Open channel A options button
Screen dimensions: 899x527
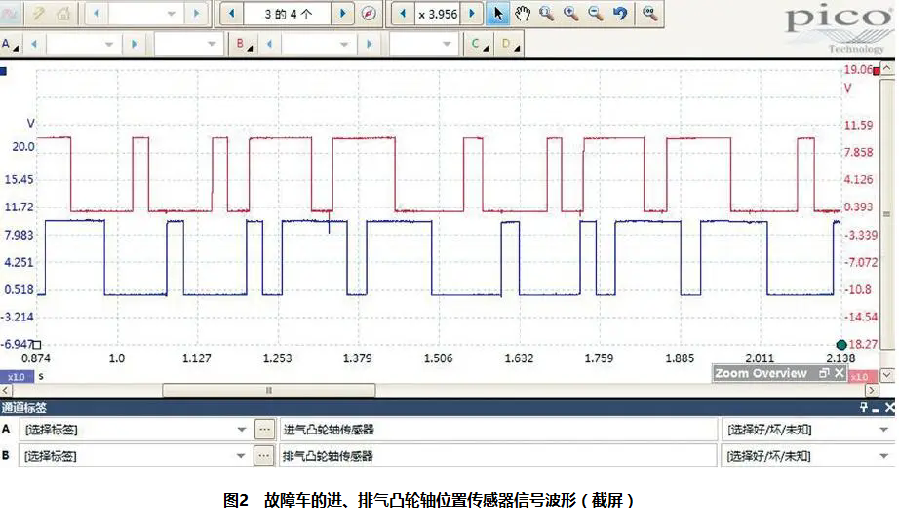[x=10, y=44]
